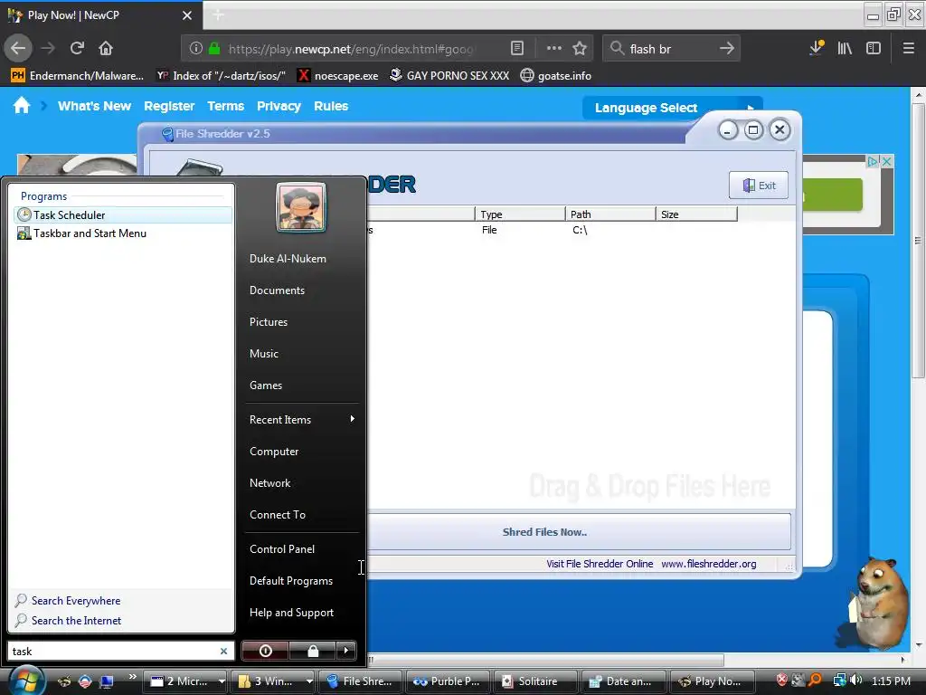Expand shutdown options arrow
926x695 pixels.
click(x=346, y=651)
